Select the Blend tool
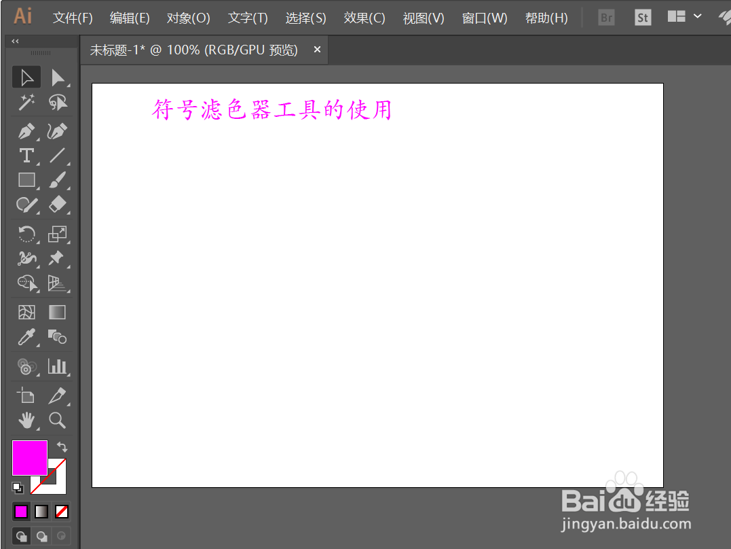 click(x=58, y=336)
